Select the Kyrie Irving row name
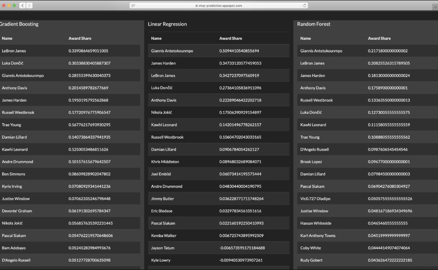Viewport: 438px width, 270px height. pos(12,186)
